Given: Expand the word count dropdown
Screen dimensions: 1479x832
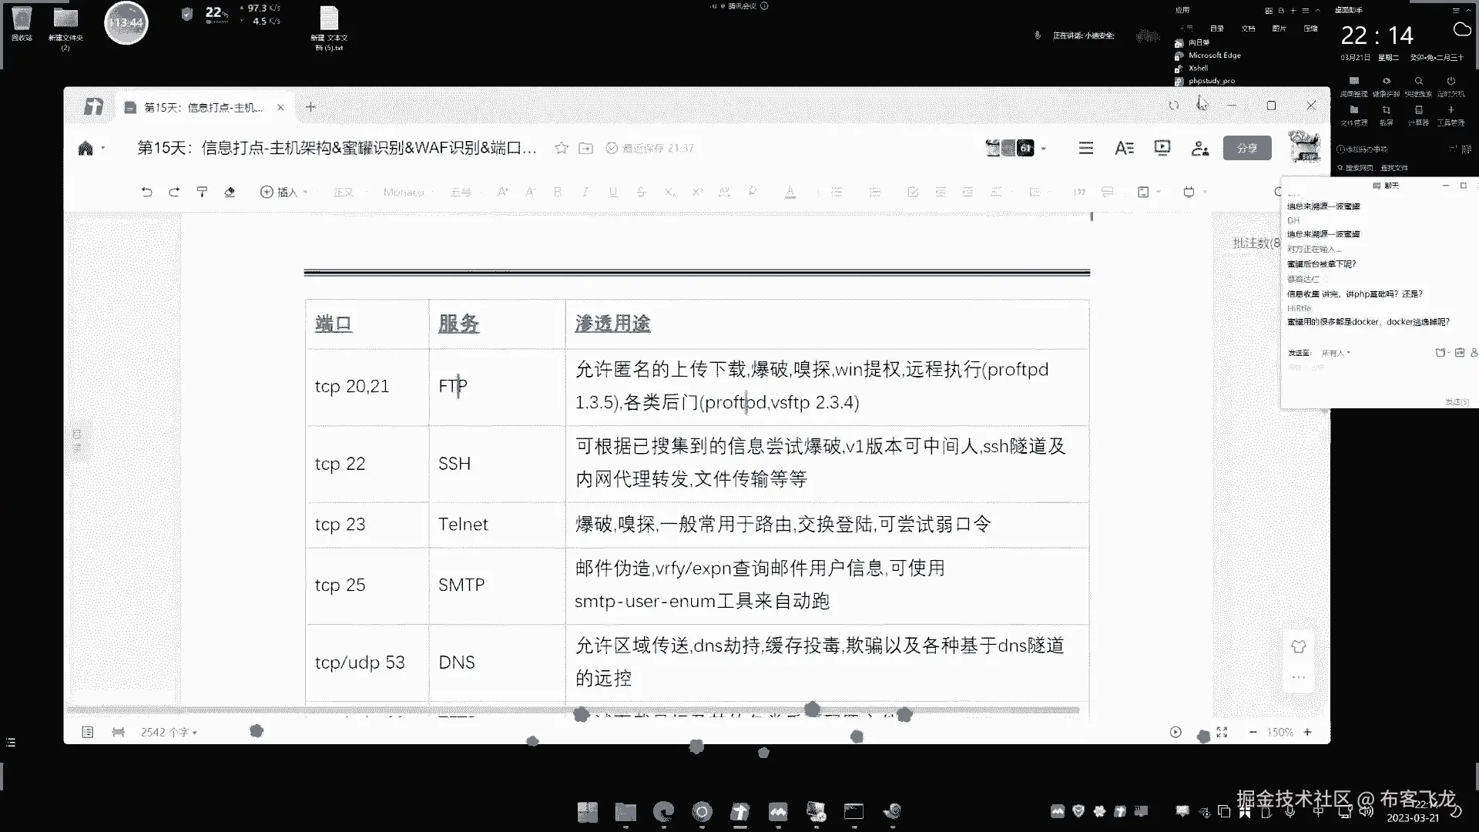Looking at the screenshot, I should point(169,732).
